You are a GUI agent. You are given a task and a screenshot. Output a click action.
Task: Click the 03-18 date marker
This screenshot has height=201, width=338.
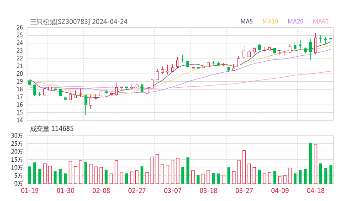pos(208,190)
